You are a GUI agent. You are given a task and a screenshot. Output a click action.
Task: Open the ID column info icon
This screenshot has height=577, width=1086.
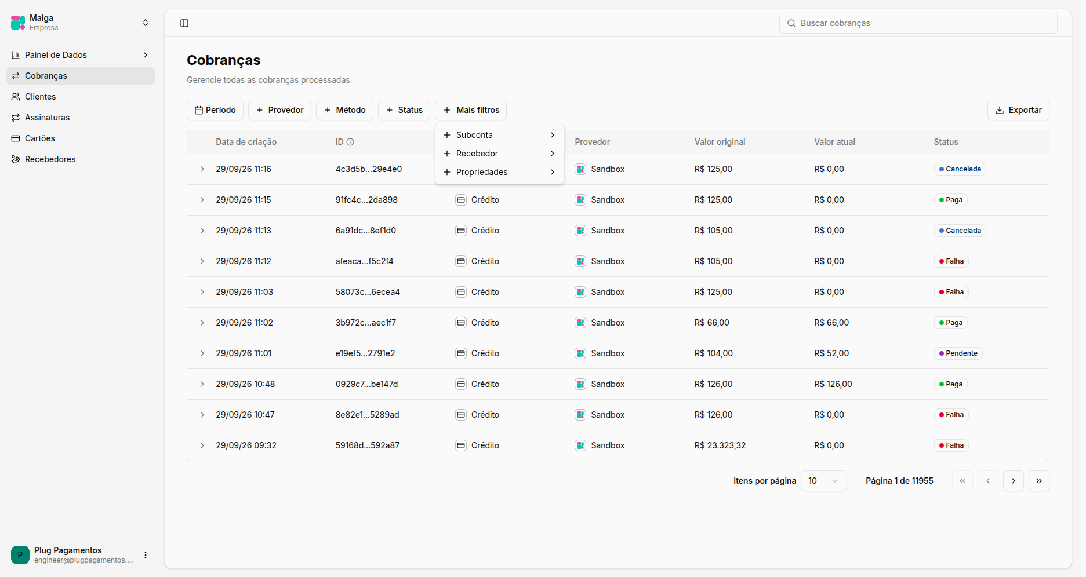[350, 142]
